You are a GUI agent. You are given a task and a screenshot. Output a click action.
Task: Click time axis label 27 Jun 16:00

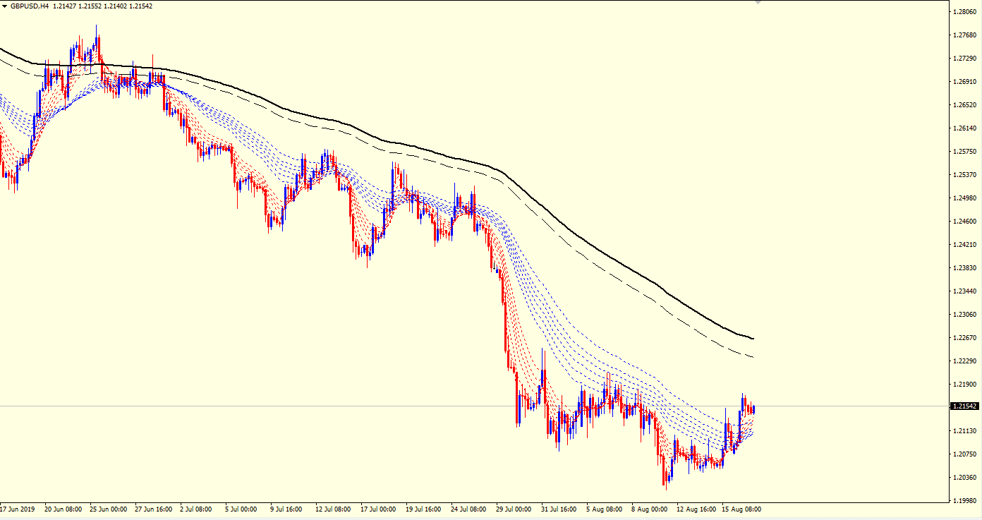pos(153,509)
